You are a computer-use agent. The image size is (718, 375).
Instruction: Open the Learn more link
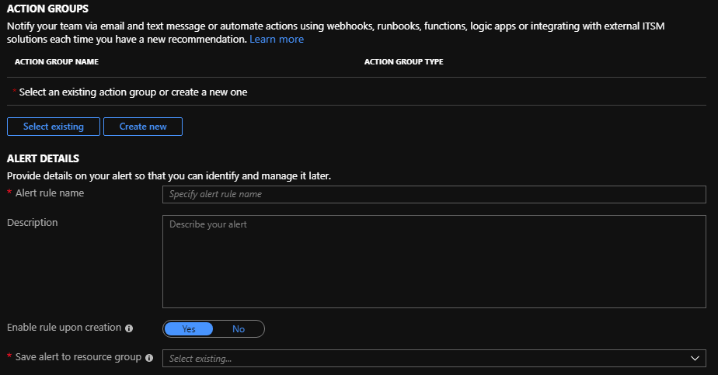[x=277, y=39]
